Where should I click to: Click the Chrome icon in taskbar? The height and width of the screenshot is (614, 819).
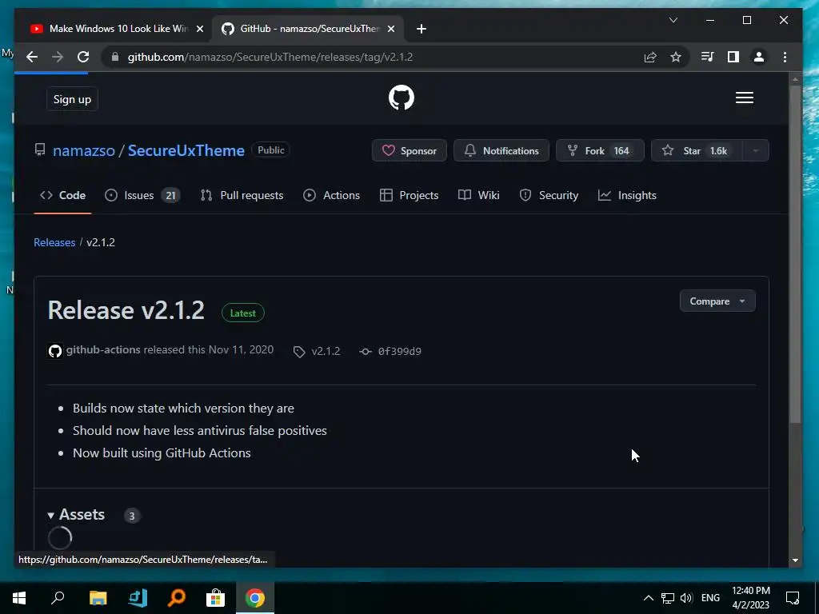click(255, 598)
